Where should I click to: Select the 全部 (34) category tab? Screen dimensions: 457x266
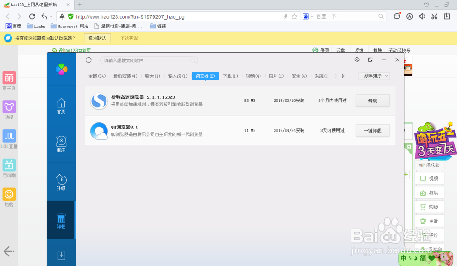[97, 76]
